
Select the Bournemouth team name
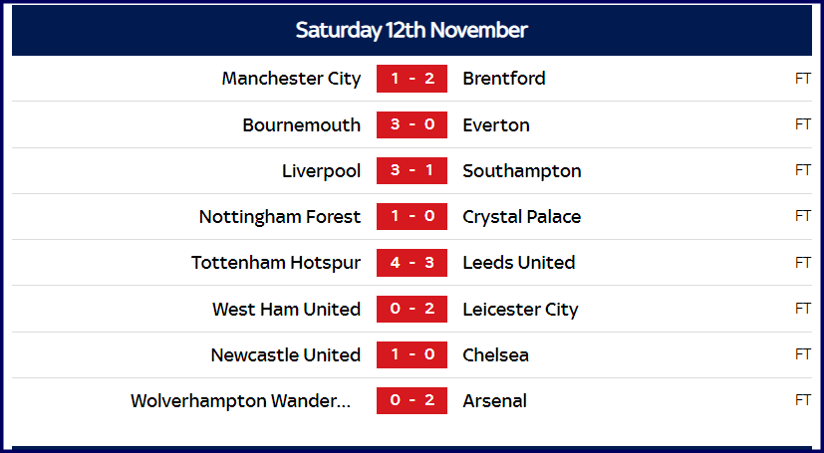pos(302,124)
